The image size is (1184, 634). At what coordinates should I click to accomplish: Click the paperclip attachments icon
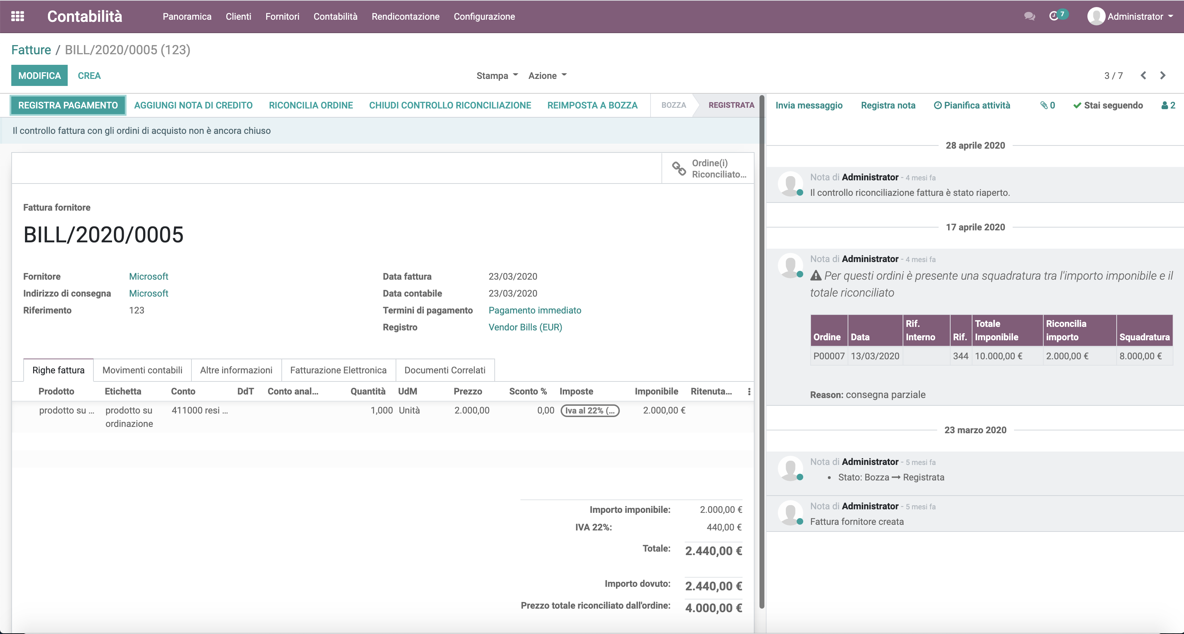click(x=1046, y=105)
